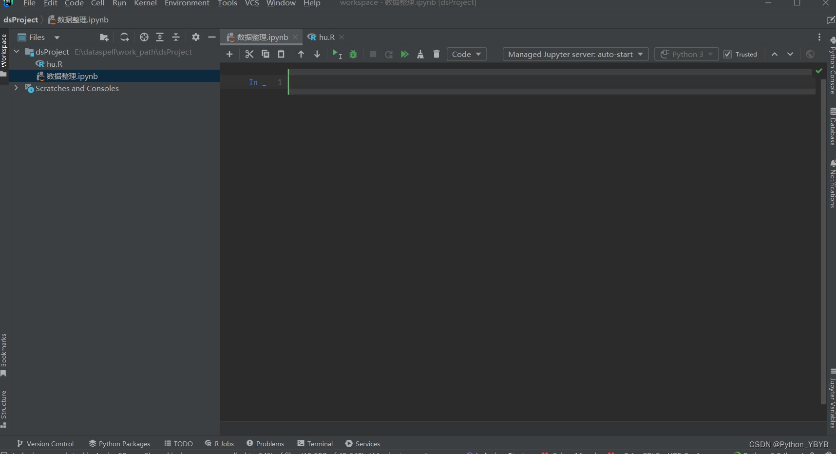836x454 pixels.
Task: Delete the cell trash icon
Action: [437, 54]
